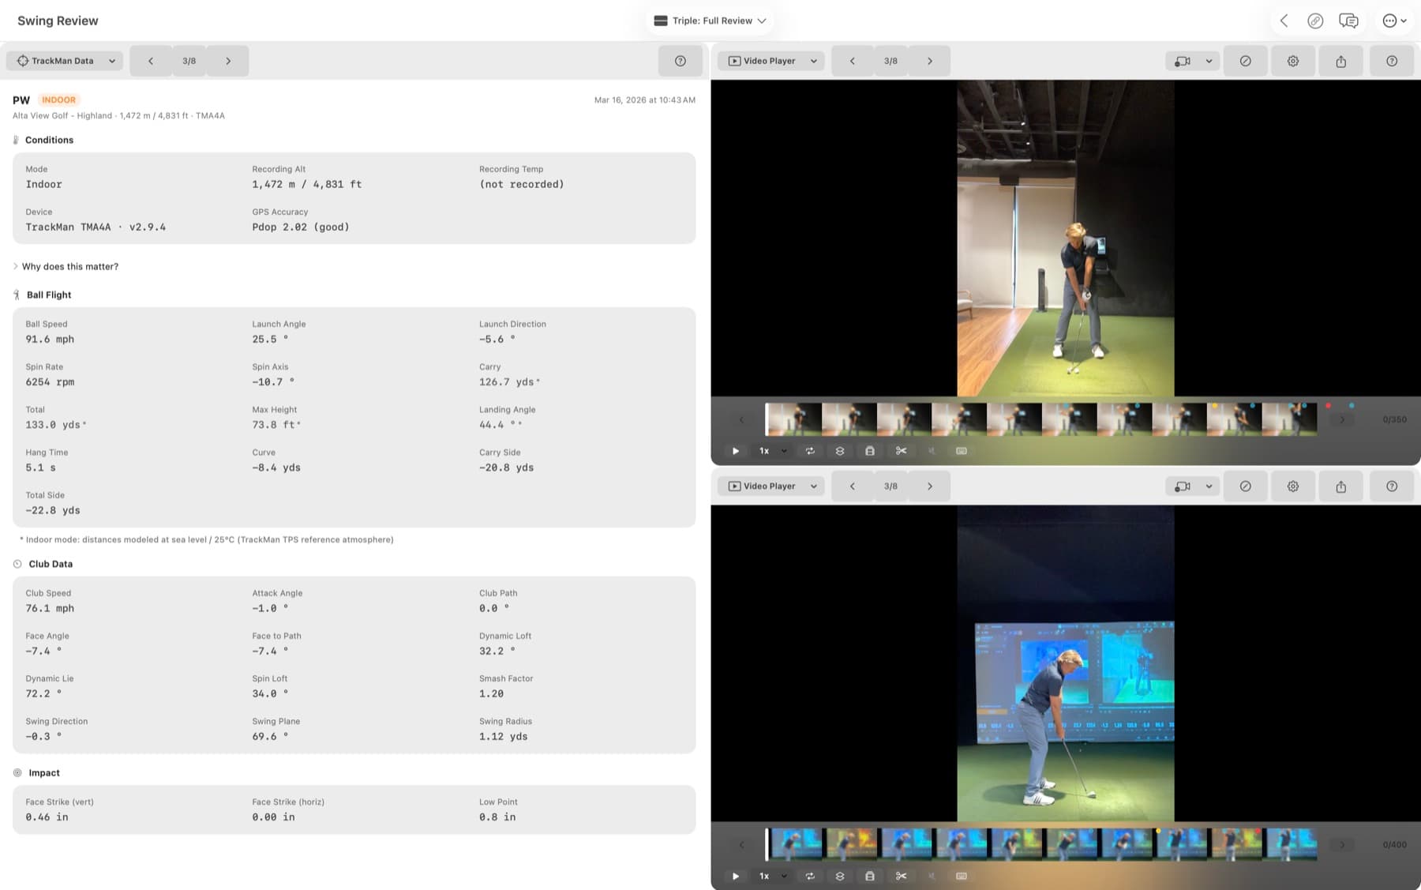
Task: Click the yellow timeline marker on the top filmstrip
Action: [1215, 406]
